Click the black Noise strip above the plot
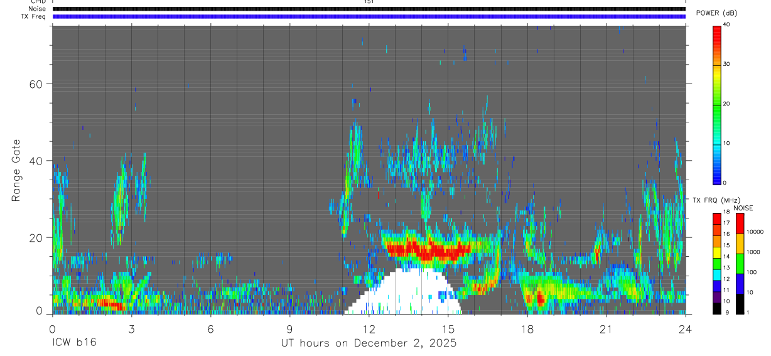771x356 pixels. click(369, 9)
